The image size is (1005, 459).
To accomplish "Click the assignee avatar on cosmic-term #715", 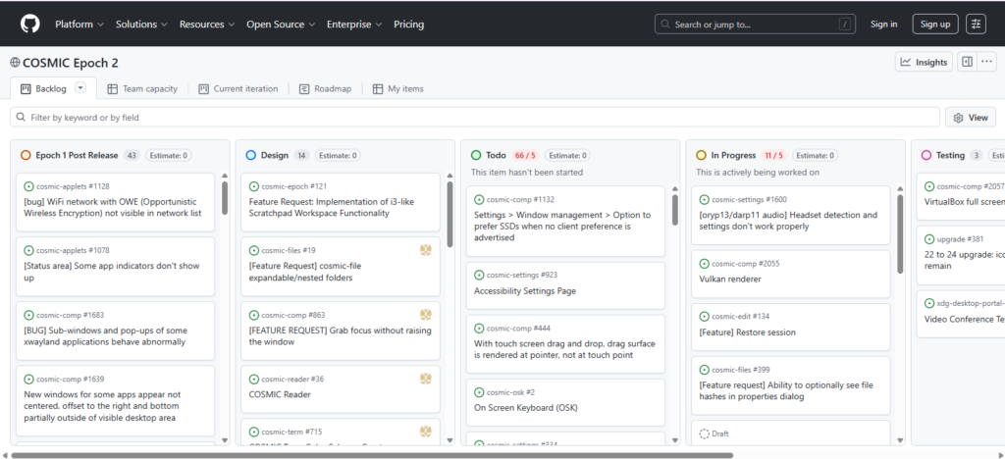I will tap(426, 433).
